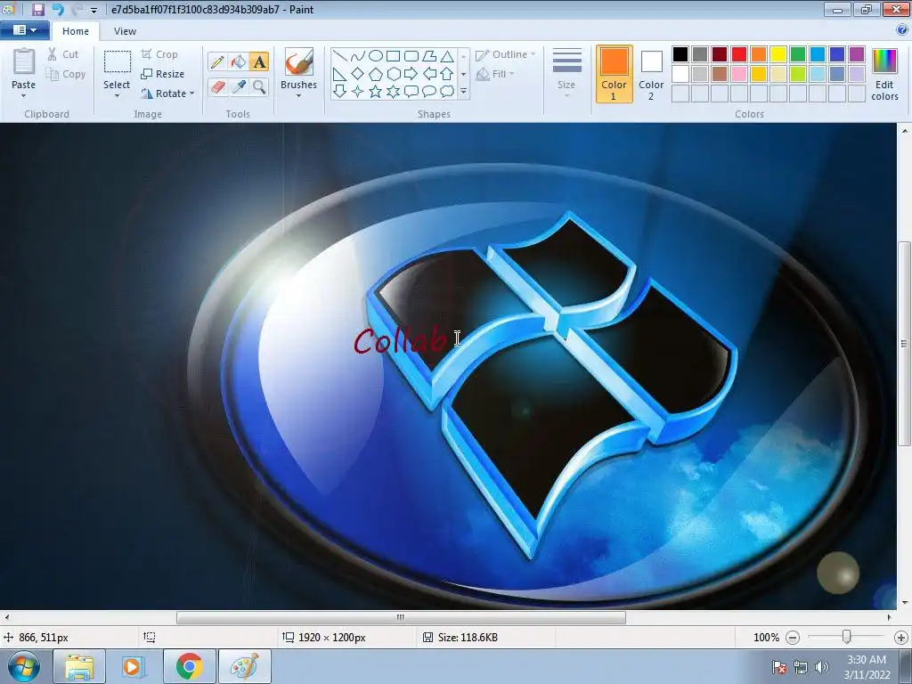This screenshot has width=912, height=684.
Task: Choose the Fill with color bucket tool
Action: pyautogui.click(x=238, y=61)
